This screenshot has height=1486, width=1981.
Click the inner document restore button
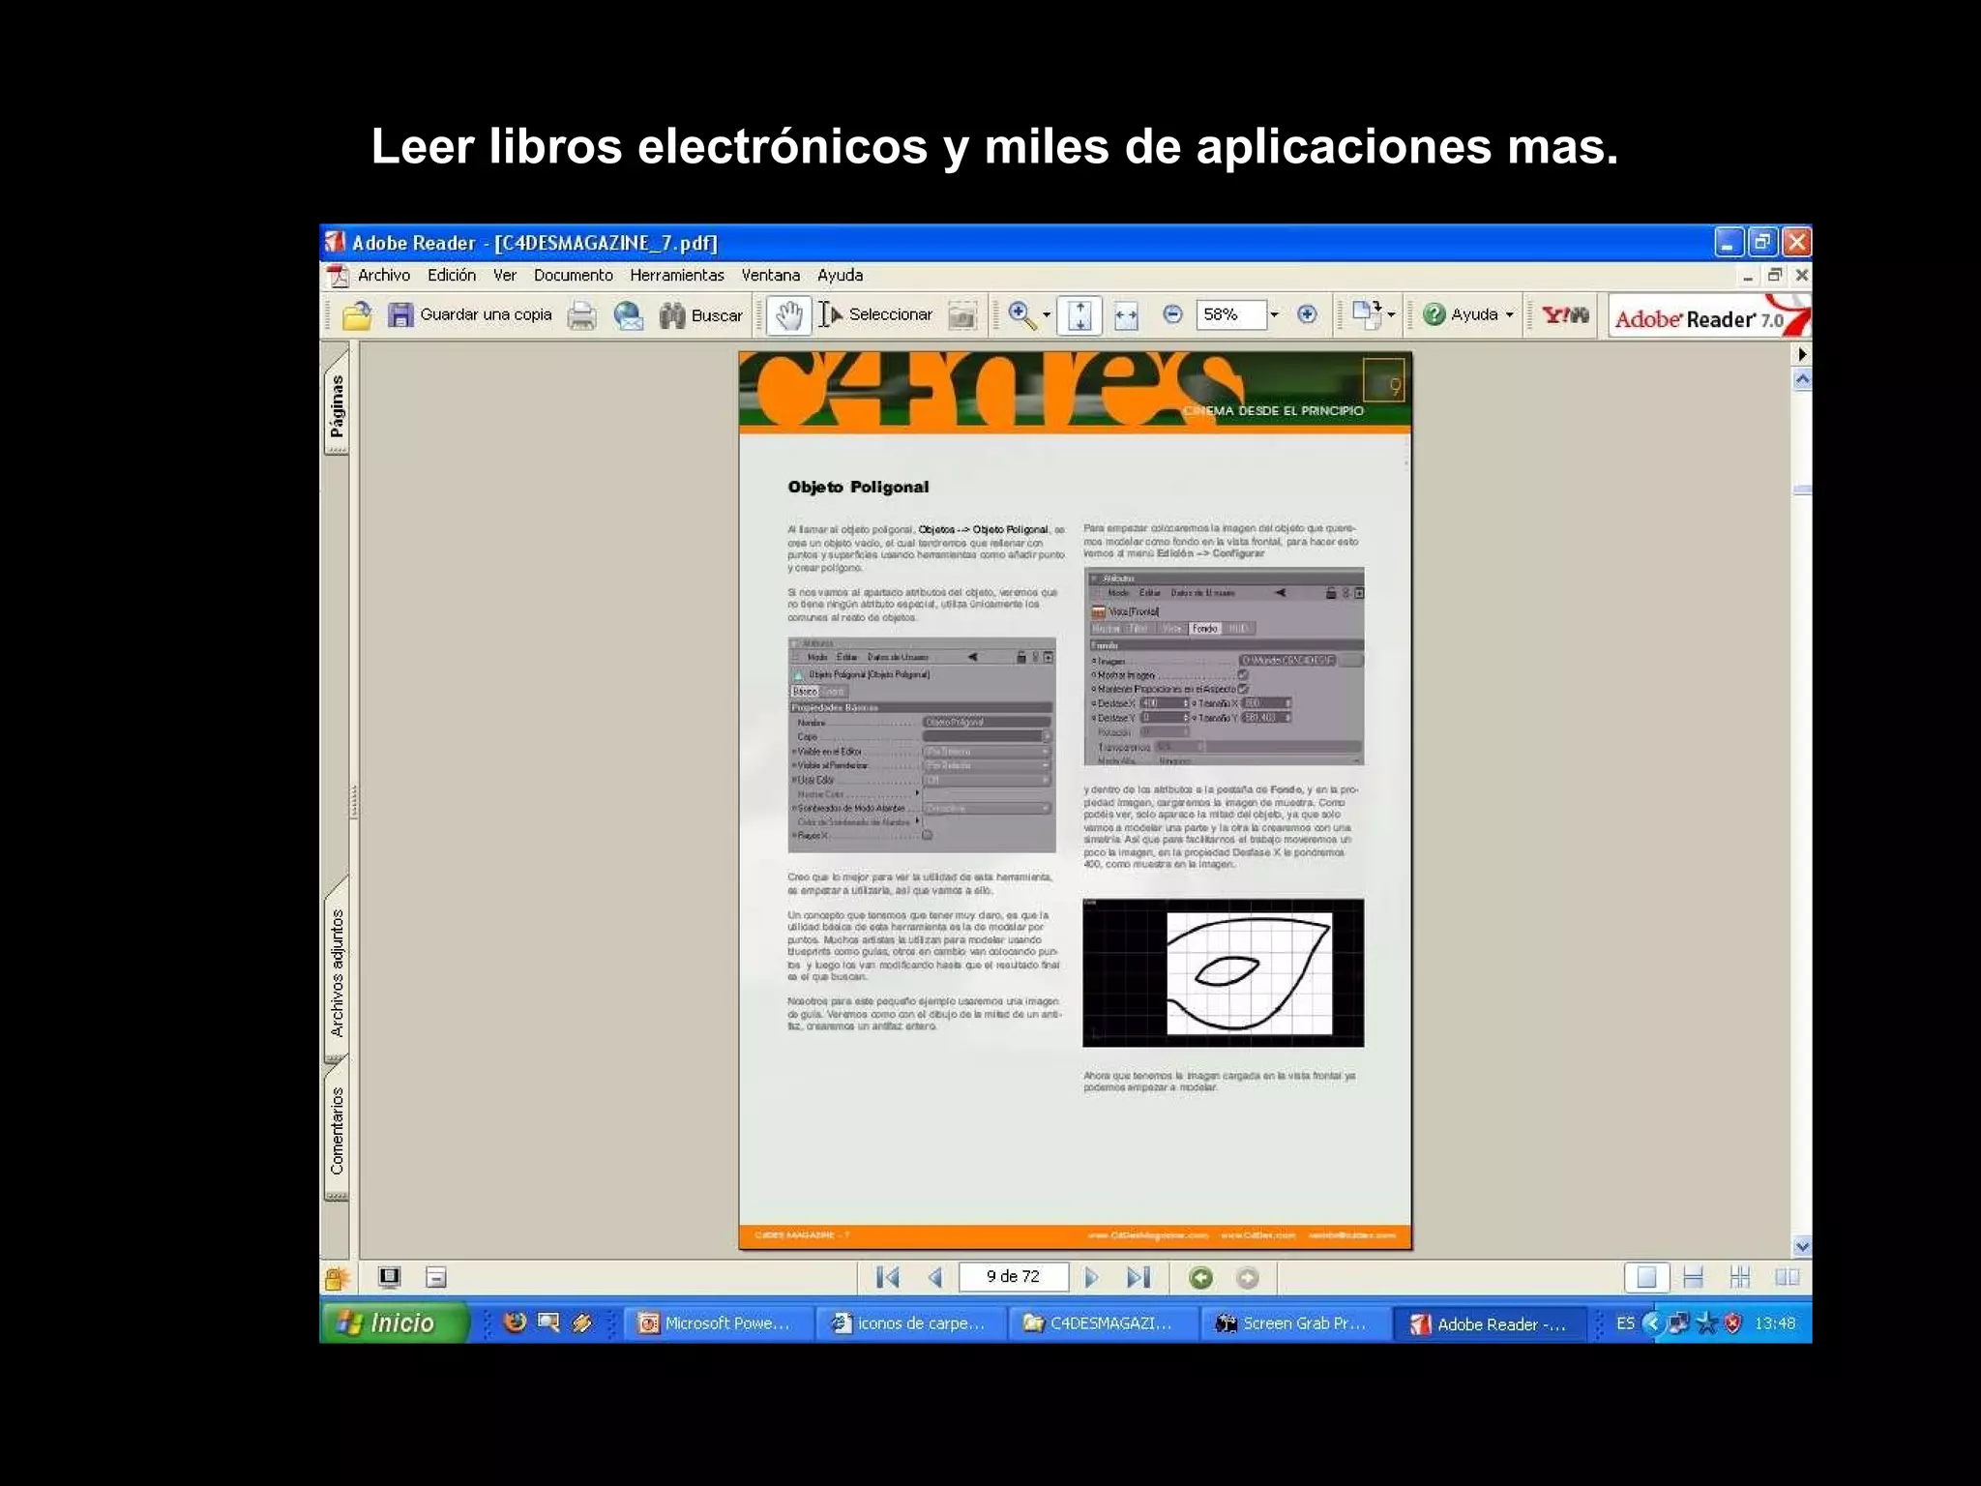(x=1775, y=275)
